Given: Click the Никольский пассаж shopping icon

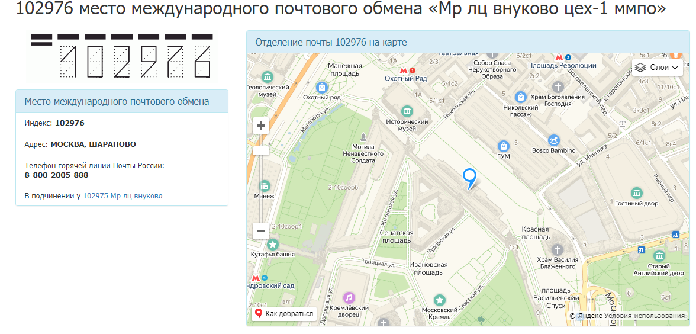Looking at the screenshot, I should point(520,97).
